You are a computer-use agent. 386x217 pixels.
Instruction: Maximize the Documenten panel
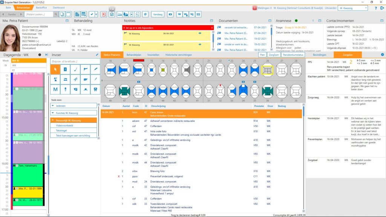(x=270, y=21)
